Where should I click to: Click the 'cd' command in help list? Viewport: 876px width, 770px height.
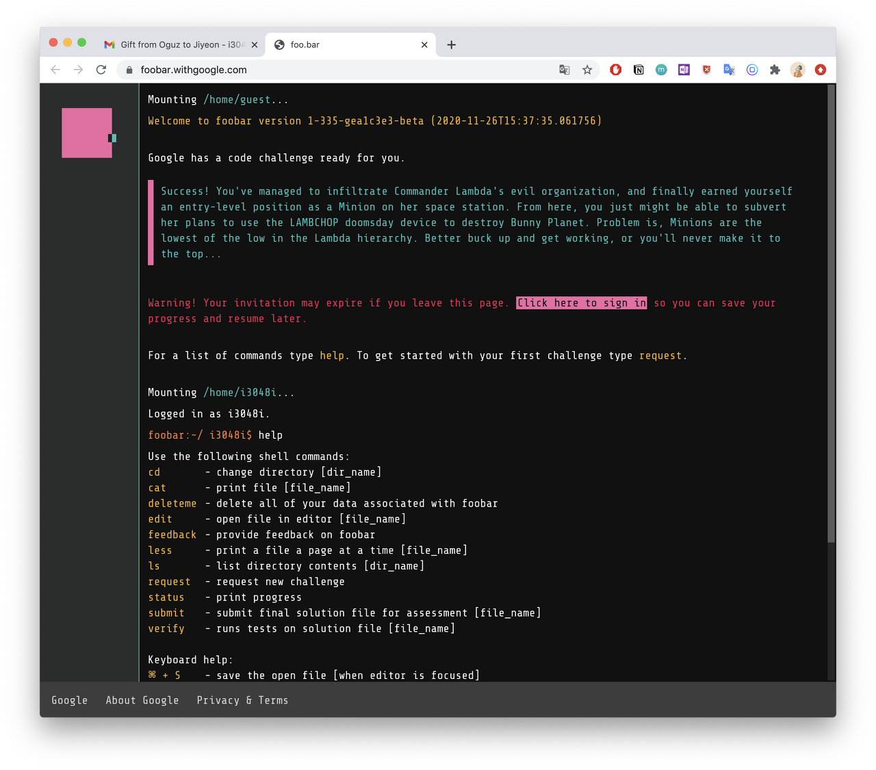tap(154, 472)
